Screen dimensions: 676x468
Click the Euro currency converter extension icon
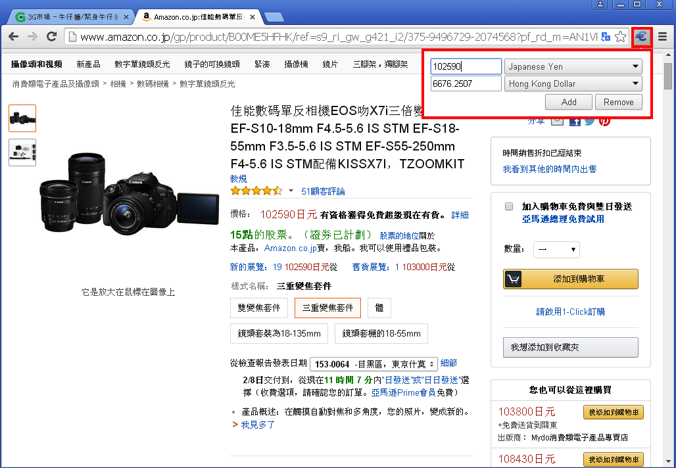point(642,37)
